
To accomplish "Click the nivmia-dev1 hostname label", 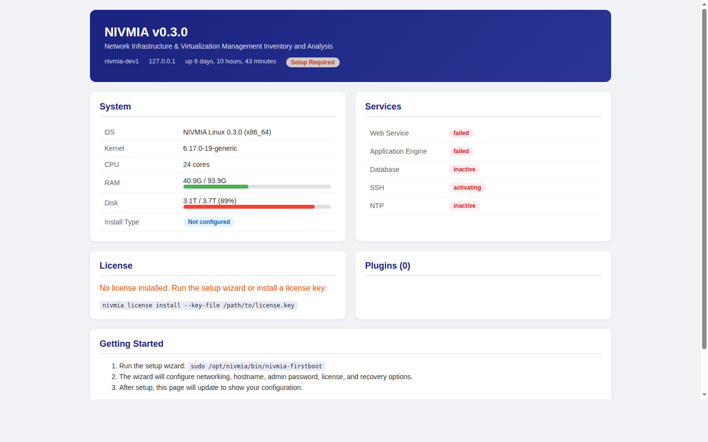I will pyautogui.click(x=121, y=61).
